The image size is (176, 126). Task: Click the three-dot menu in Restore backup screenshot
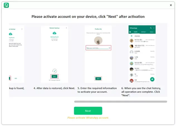pos(66,28)
